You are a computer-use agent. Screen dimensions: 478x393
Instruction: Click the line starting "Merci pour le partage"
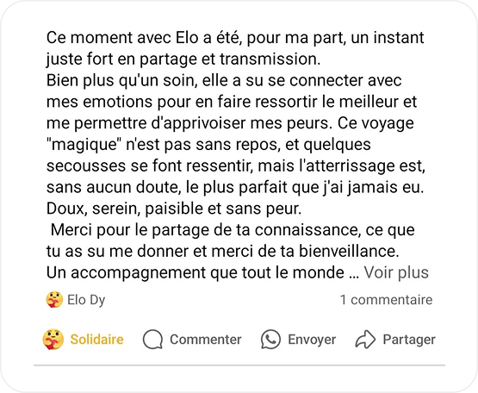click(x=233, y=230)
